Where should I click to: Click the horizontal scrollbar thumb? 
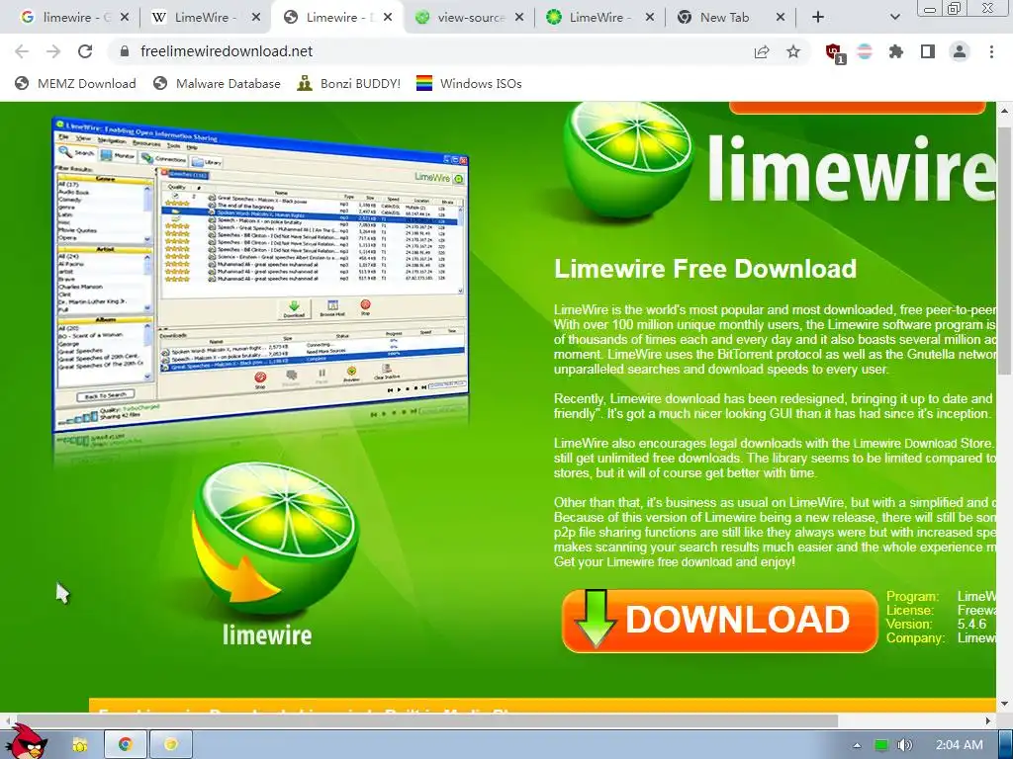pyautogui.click(x=425, y=719)
